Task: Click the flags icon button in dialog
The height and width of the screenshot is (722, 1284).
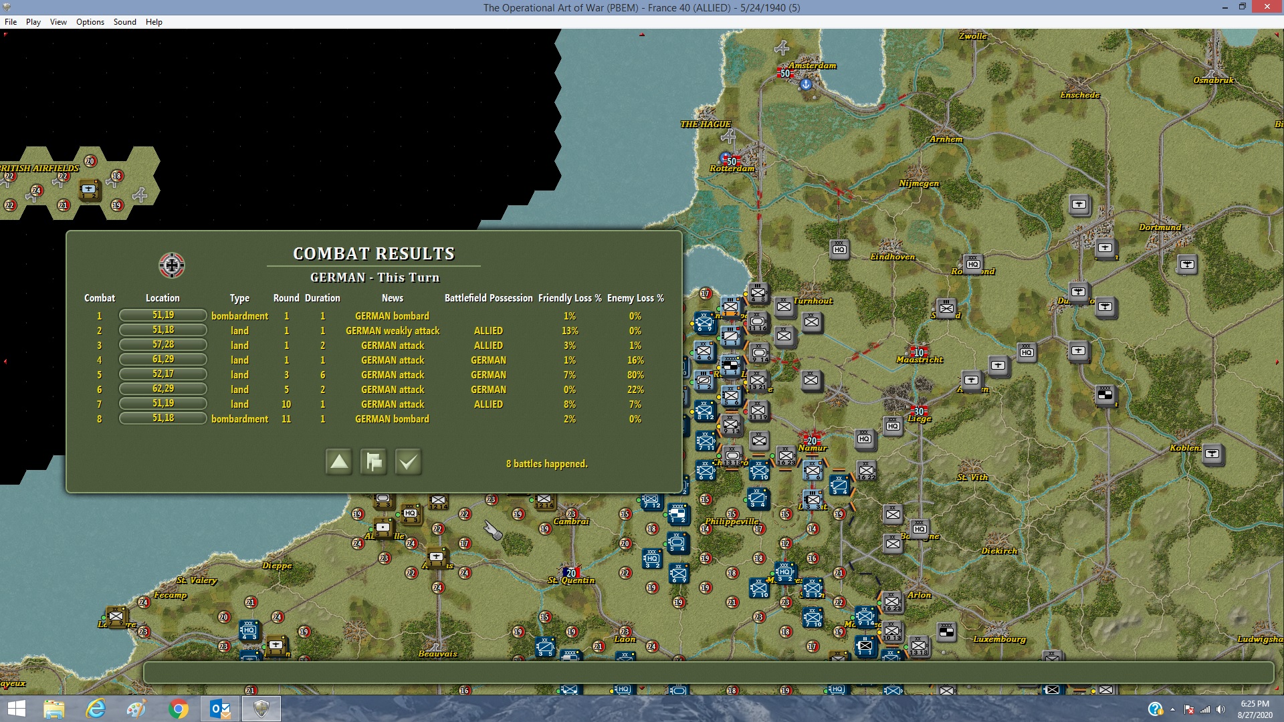Action: pyautogui.click(x=373, y=462)
